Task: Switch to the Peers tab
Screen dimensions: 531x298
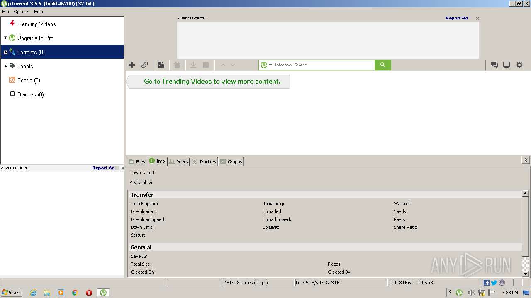Action: (178, 162)
